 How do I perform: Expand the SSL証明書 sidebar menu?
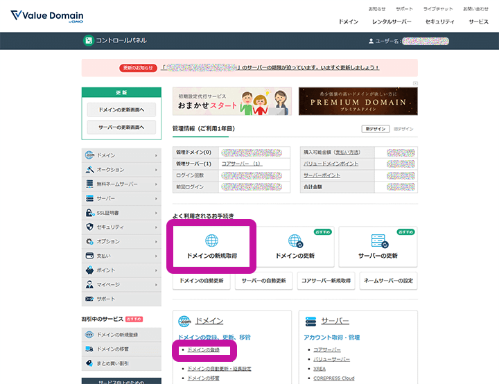121,213
